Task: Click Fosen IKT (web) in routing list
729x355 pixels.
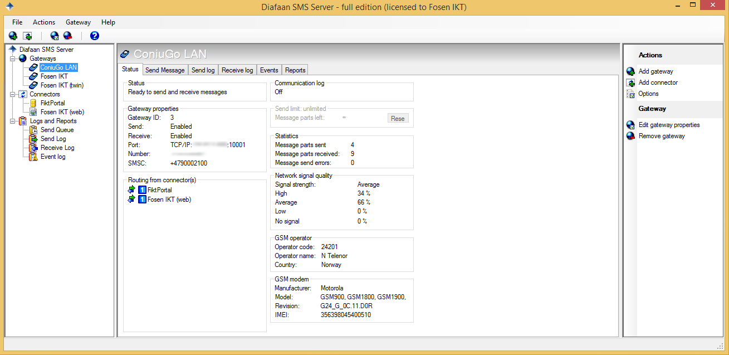Action: pos(169,199)
